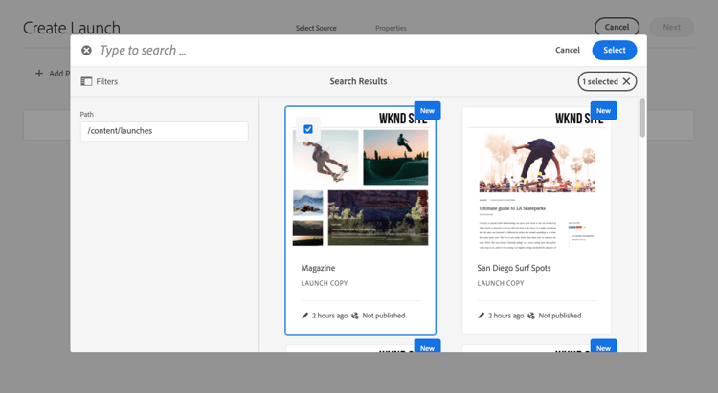Click the Select Source wizard step

click(316, 28)
